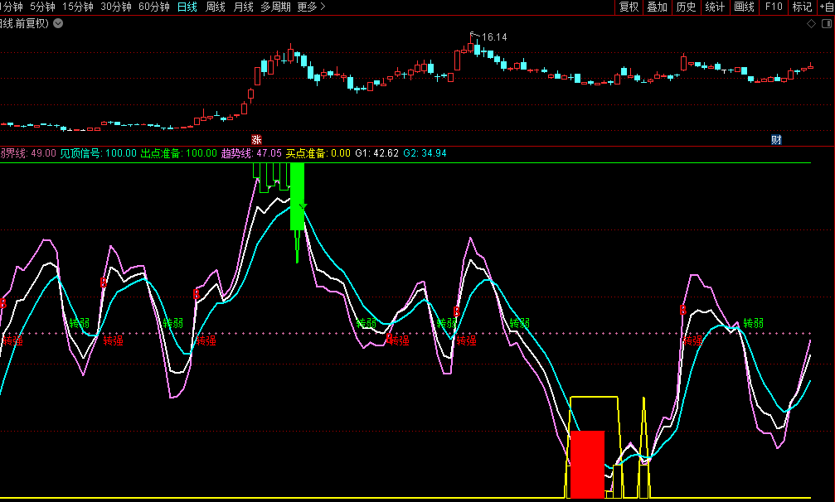835x502 pixels.
Task: Open the 历史 history button
Action: click(686, 7)
